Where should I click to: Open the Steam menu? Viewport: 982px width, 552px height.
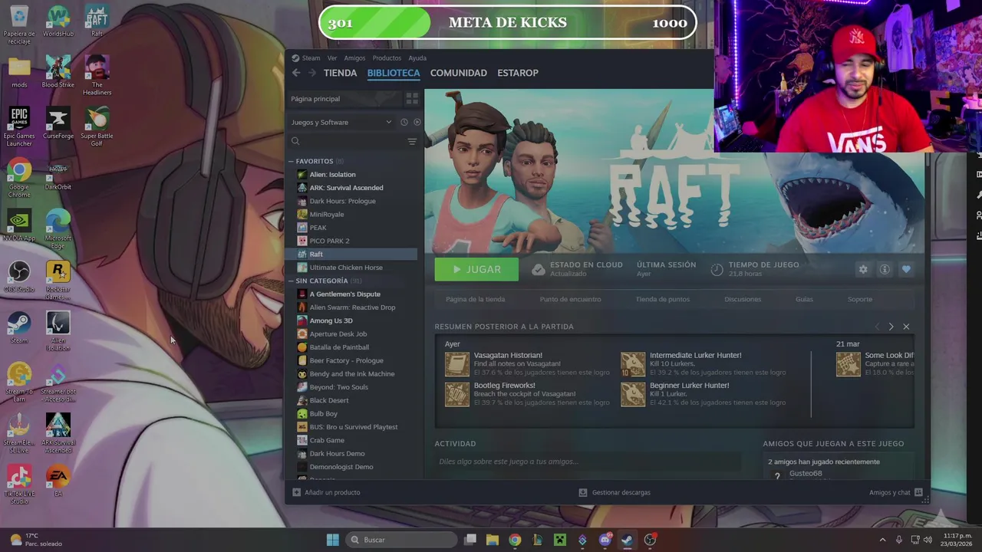[311, 58]
